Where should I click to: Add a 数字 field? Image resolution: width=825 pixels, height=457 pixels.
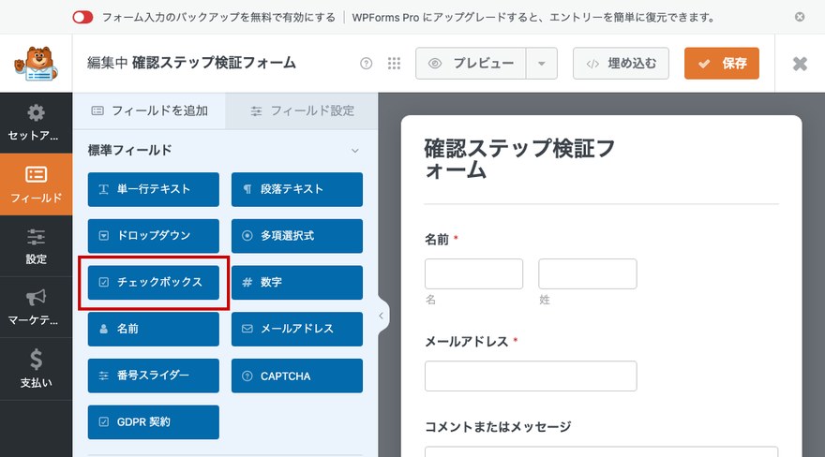(x=297, y=283)
